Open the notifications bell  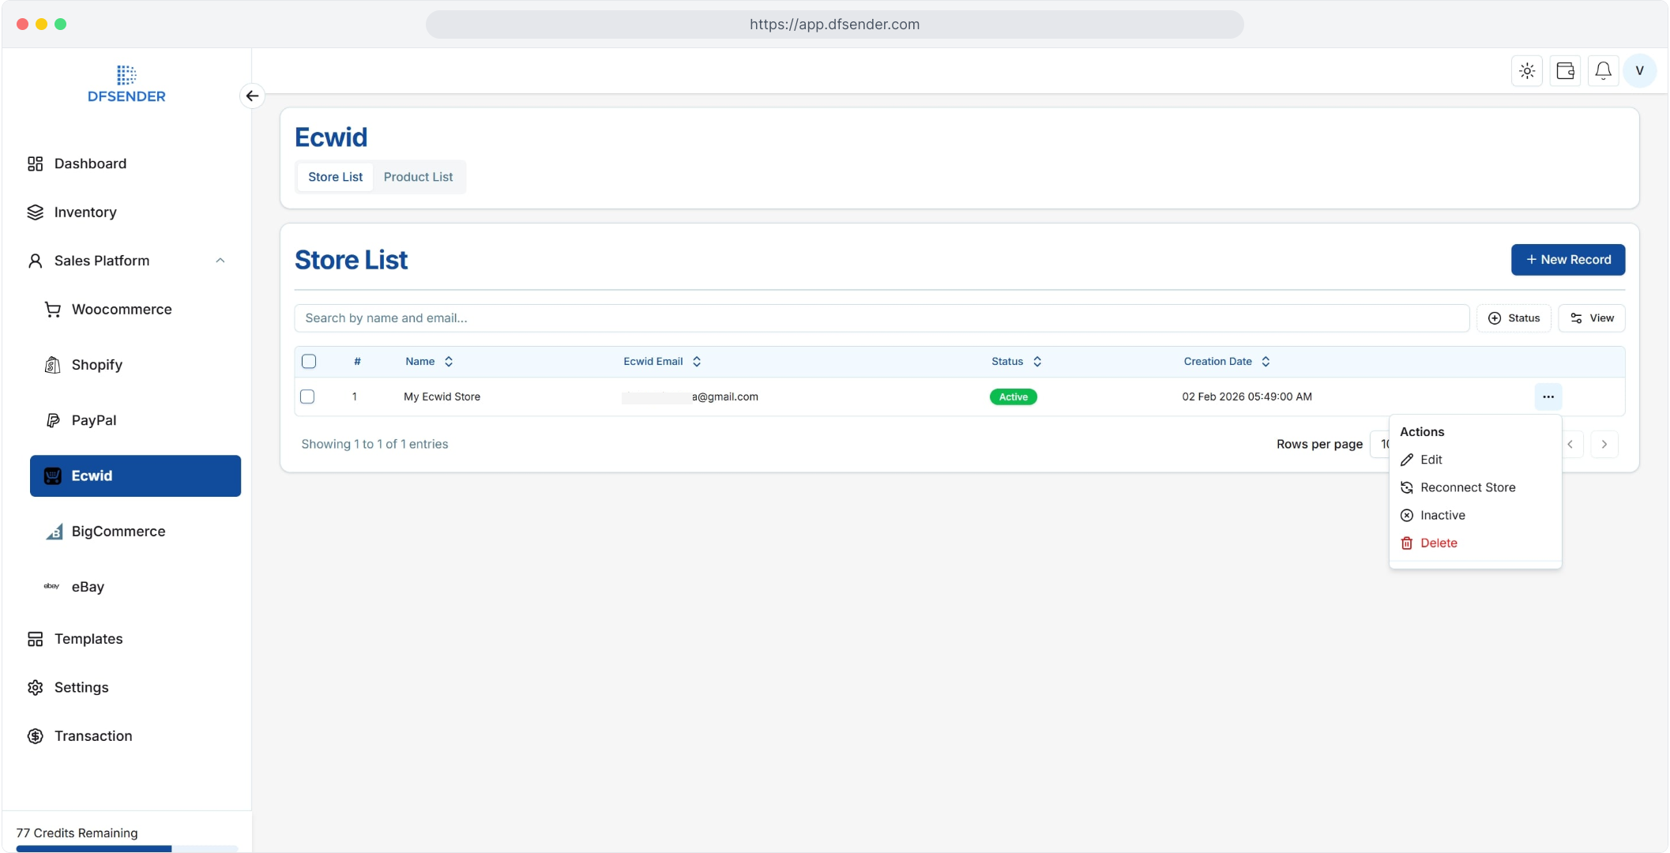pos(1603,71)
